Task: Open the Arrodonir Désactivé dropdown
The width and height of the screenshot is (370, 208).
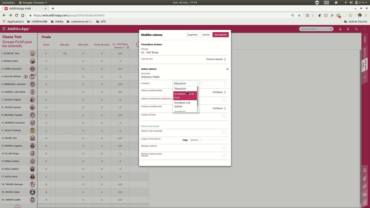Action: 186,83
